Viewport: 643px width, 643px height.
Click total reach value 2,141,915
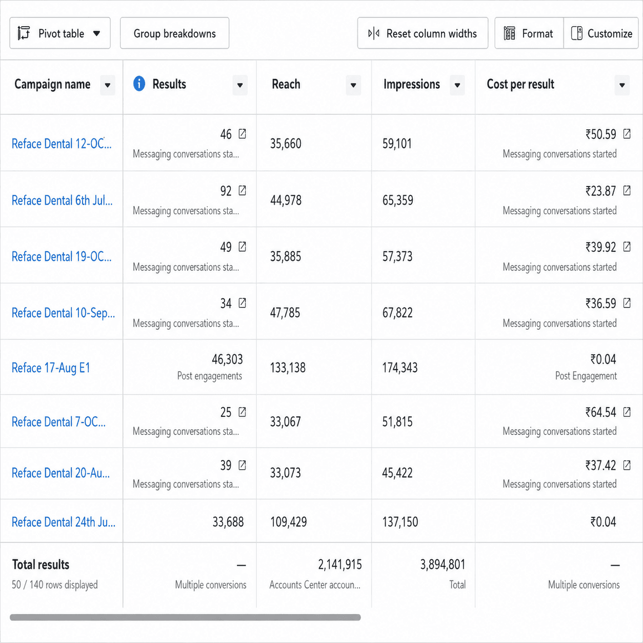(x=340, y=565)
